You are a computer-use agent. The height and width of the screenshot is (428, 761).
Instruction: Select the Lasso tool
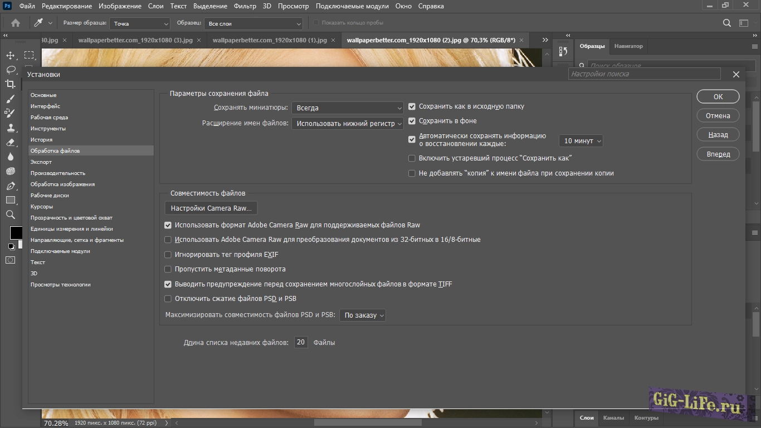coord(10,70)
